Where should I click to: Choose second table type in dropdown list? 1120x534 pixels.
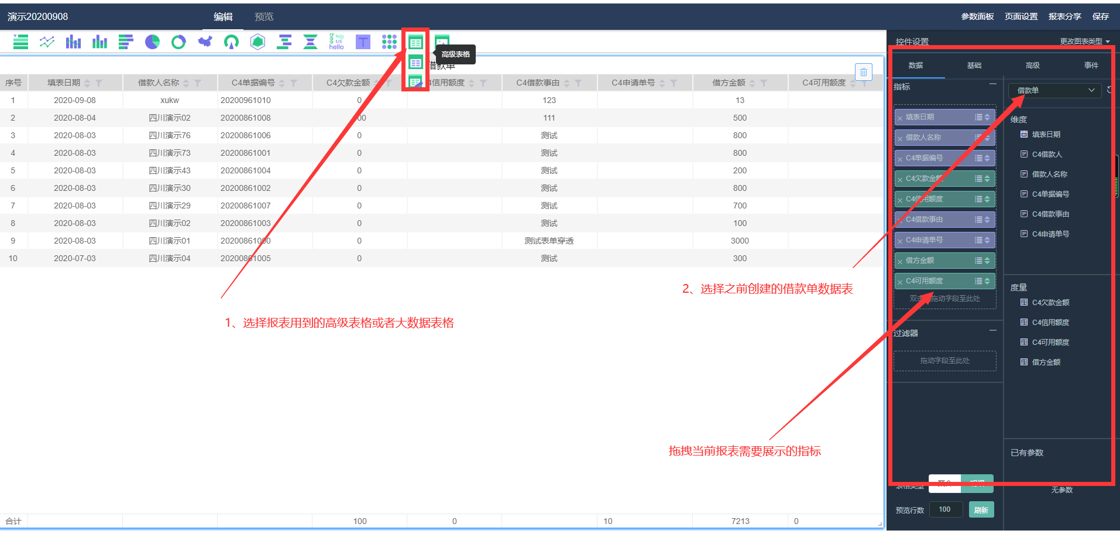tap(415, 63)
